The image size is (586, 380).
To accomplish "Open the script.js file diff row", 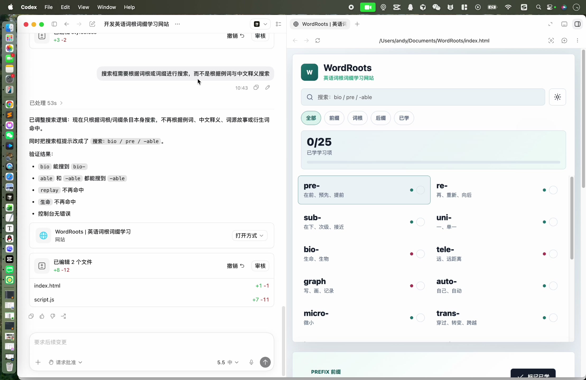I will [x=152, y=300].
